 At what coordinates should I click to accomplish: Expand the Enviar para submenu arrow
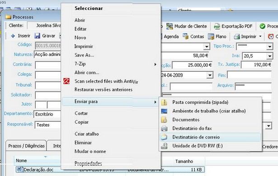[155, 102]
